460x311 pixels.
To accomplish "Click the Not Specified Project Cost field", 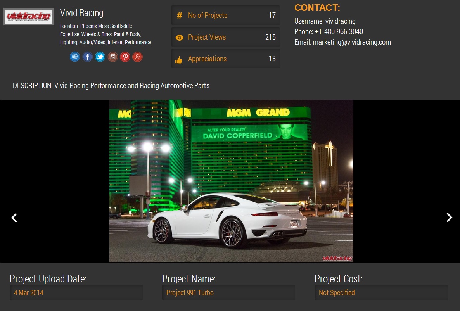I will click(x=381, y=292).
